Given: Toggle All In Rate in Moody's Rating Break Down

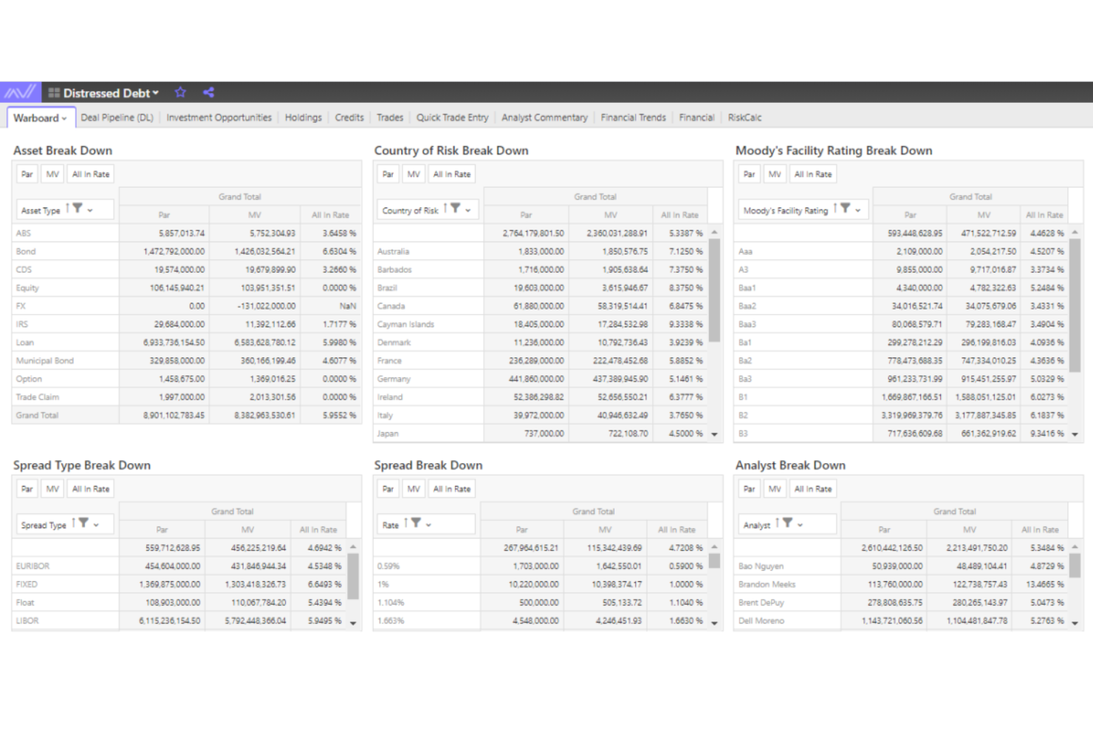Looking at the screenshot, I should pyautogui.click(x=813, y=174).
